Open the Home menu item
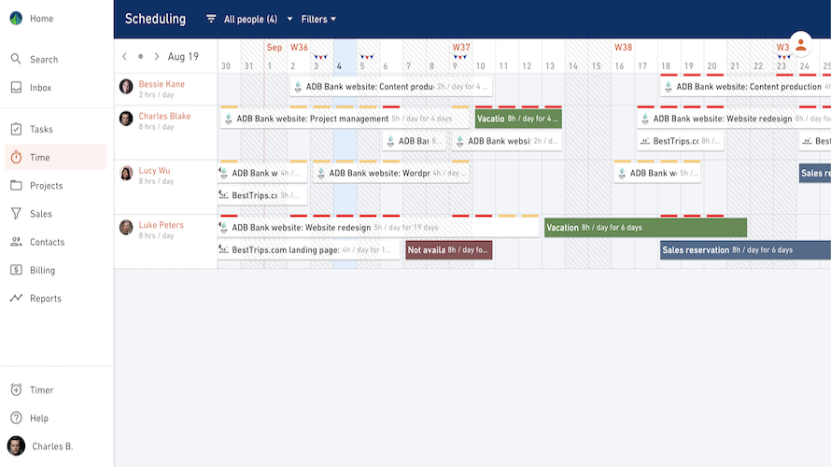Viewport: 831px width, 467px height. pos(41,19)
